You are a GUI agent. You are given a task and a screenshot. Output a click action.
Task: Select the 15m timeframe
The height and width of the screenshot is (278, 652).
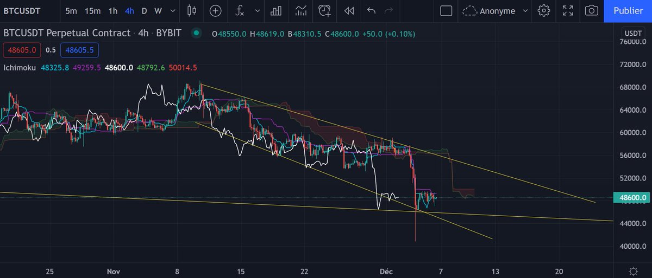tap(93, 11)
